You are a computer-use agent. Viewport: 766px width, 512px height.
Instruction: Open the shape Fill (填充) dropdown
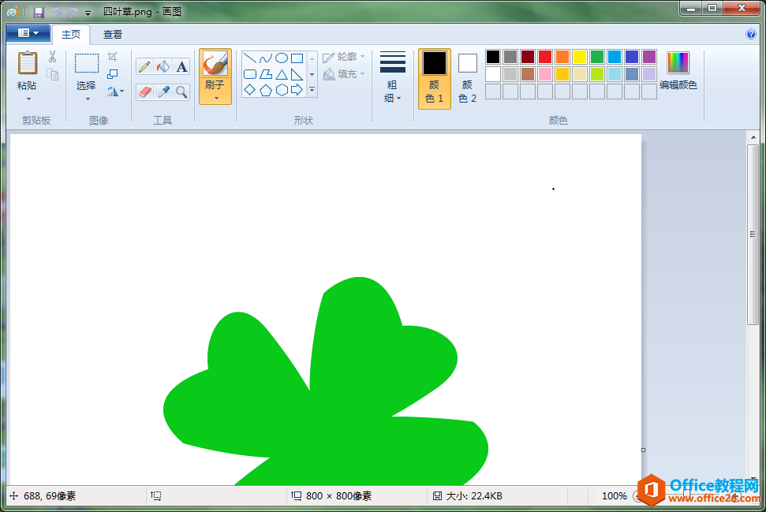(x=344, y=74)
